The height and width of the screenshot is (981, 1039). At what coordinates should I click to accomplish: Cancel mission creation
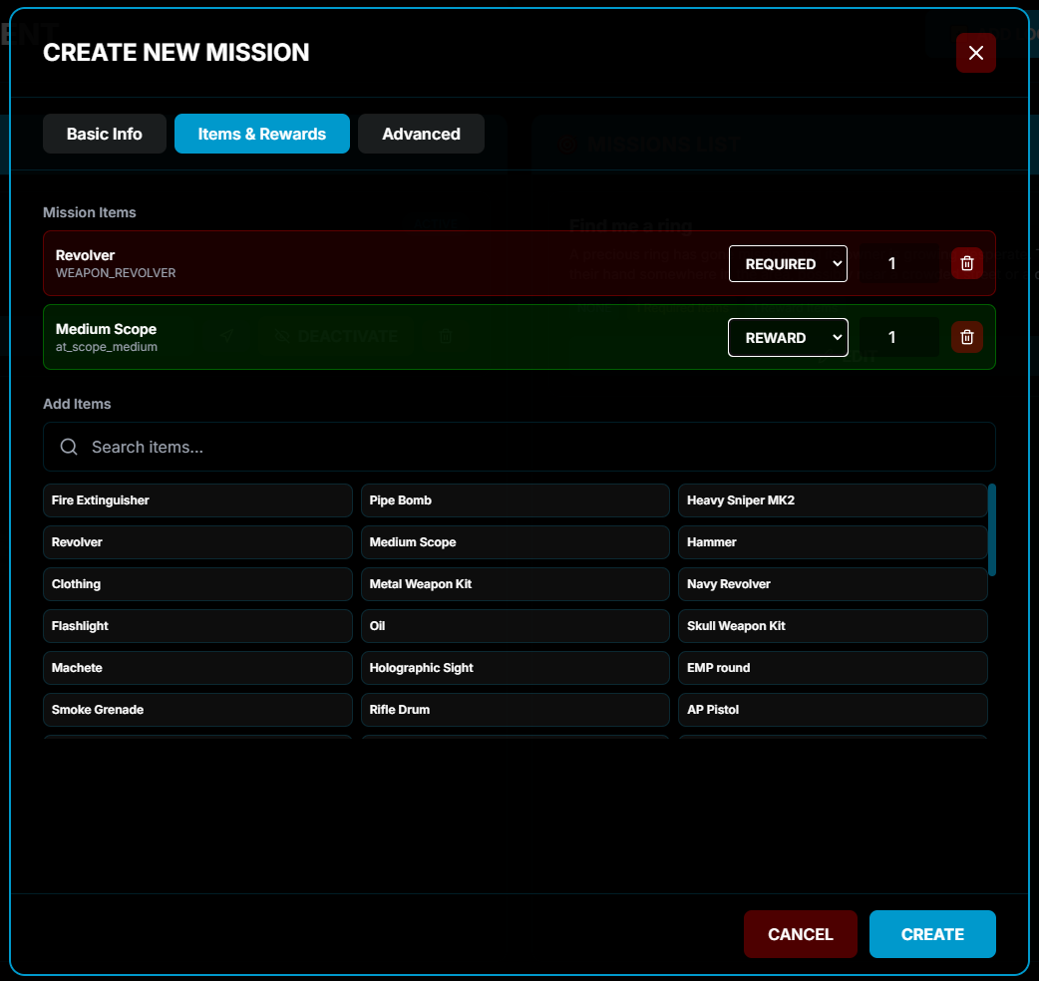[800, 934]
